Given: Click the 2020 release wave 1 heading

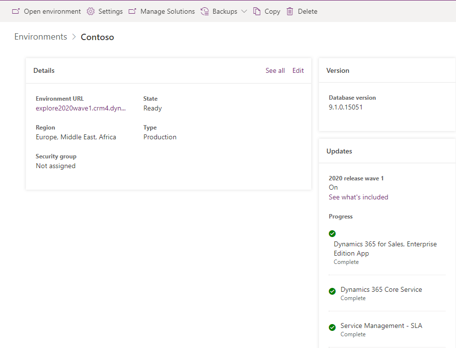Looking at the screenshot, I should click(x=356, y=178).
